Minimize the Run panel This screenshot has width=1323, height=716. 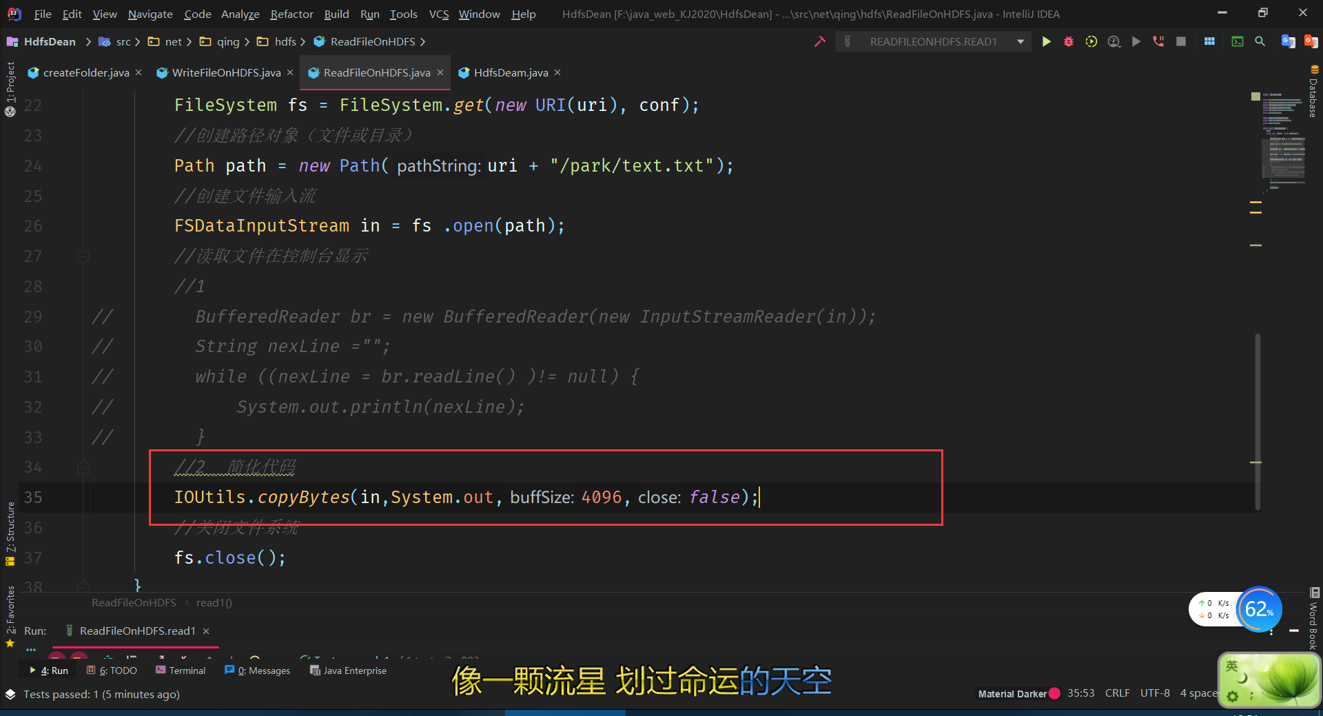click(x=1293, y=631)
